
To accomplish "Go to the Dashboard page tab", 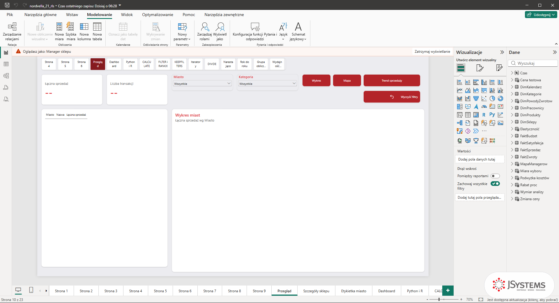I will tap(386, 291).
